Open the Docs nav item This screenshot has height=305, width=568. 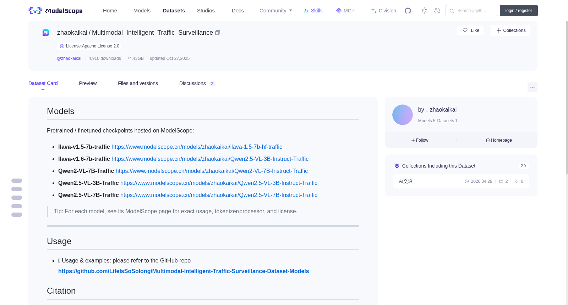(238, 11)
